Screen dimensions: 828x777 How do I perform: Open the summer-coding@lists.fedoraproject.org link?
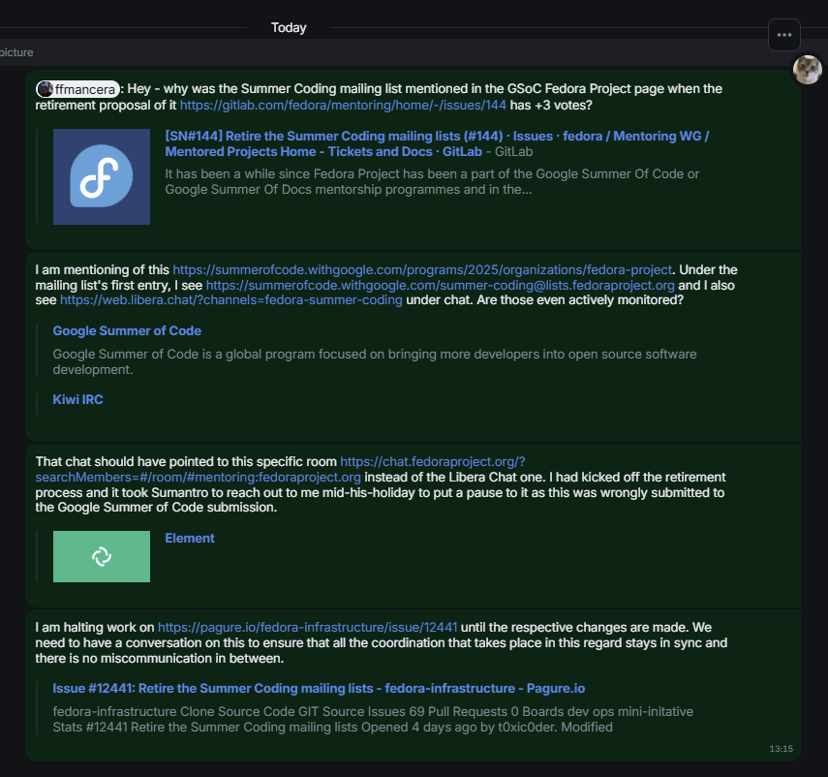441,285
